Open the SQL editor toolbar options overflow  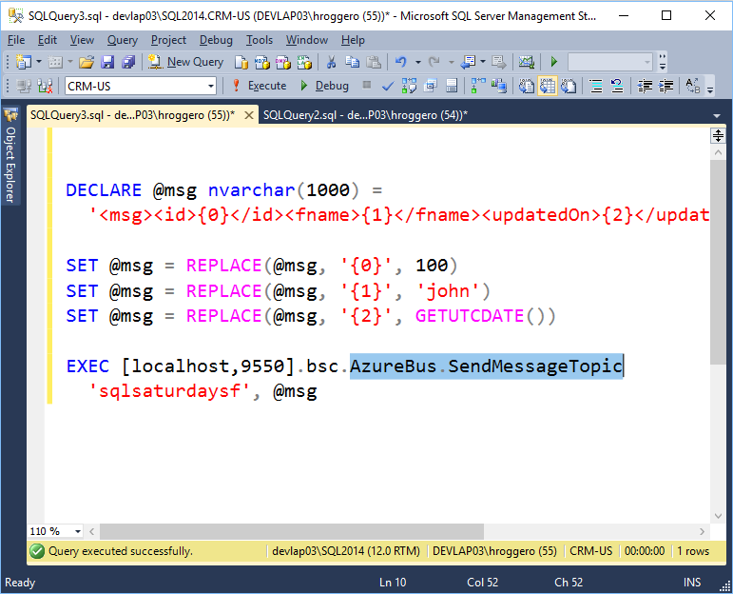pos(710,87)
